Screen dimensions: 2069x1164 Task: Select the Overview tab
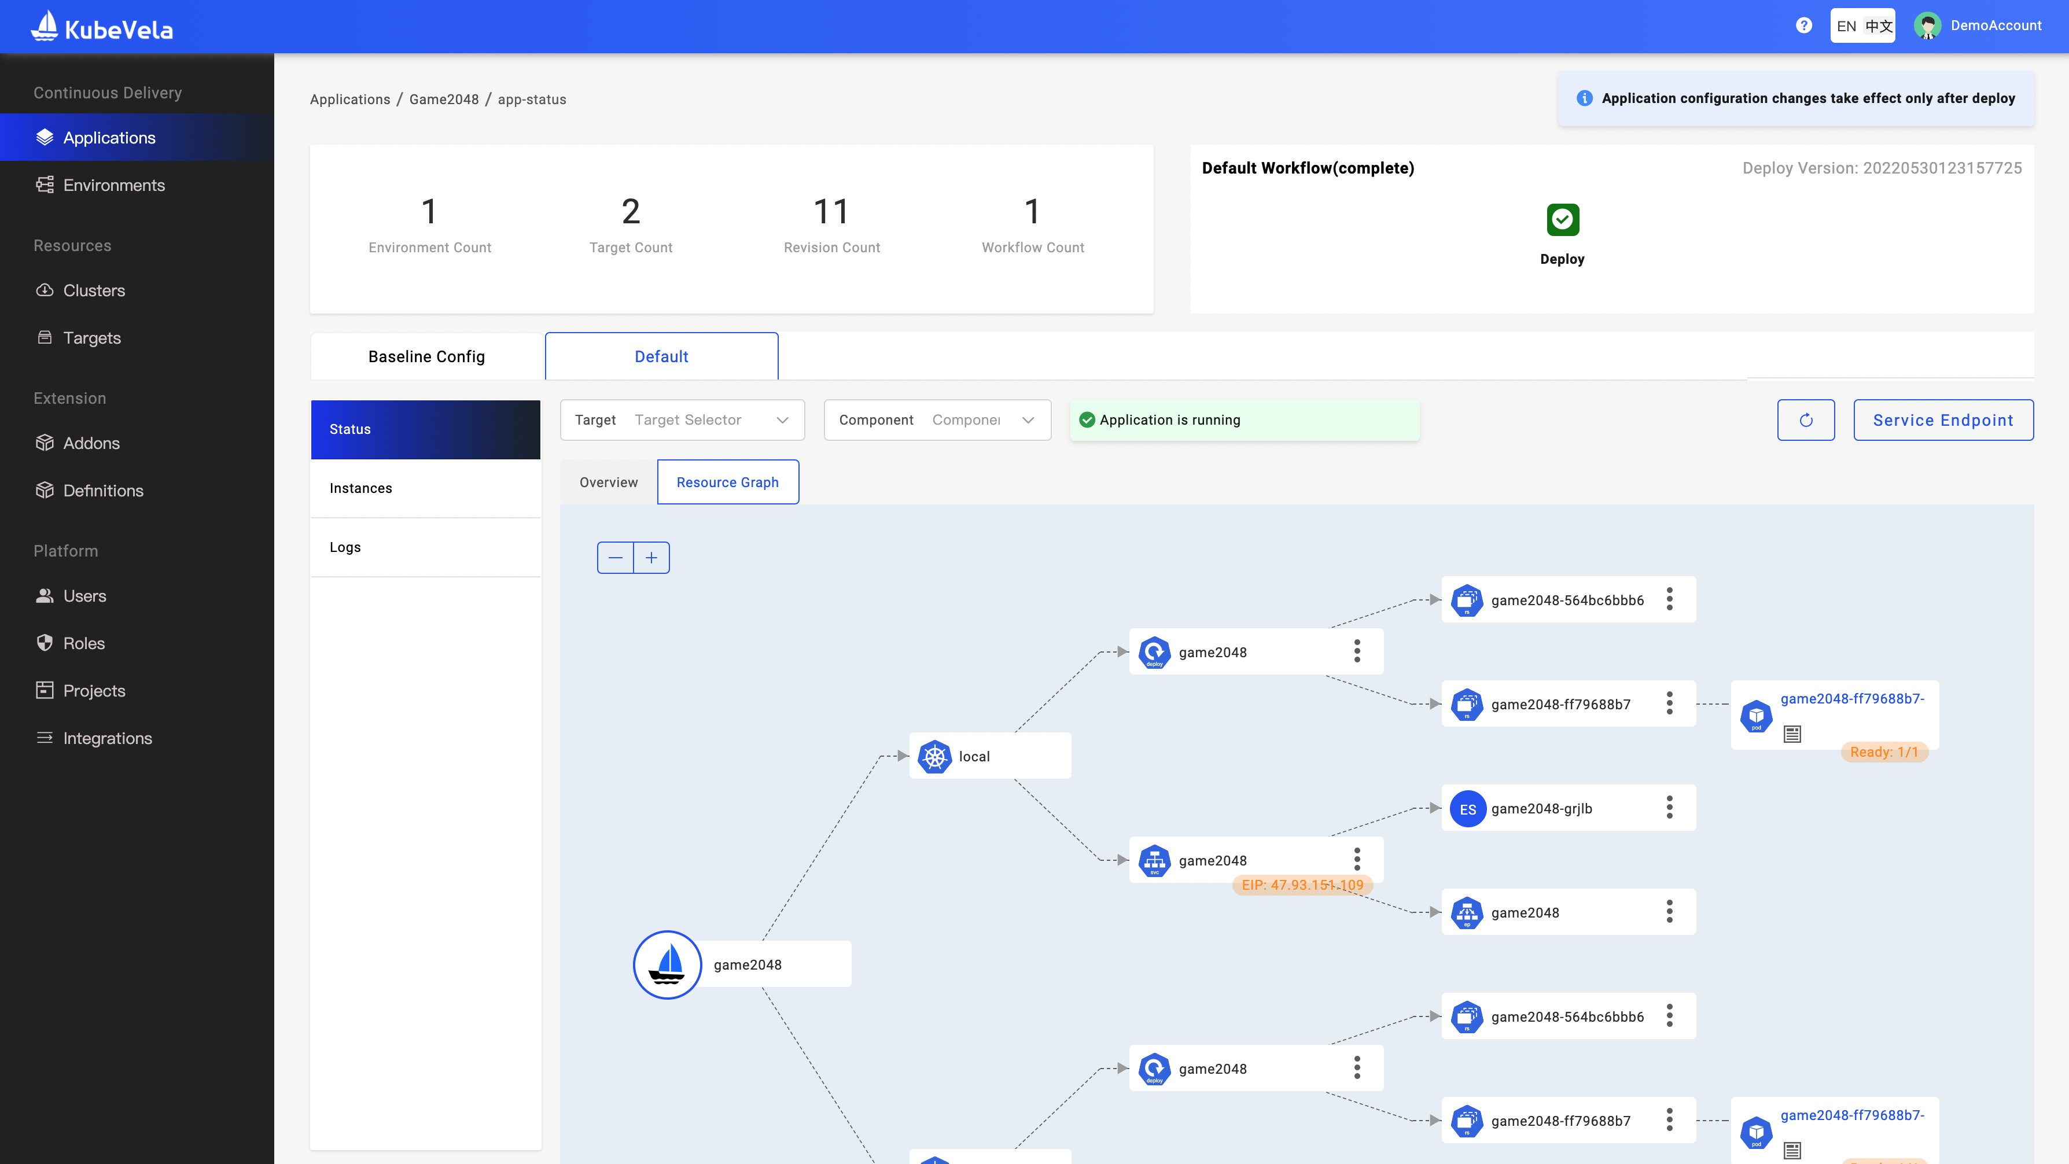point(608,482)
